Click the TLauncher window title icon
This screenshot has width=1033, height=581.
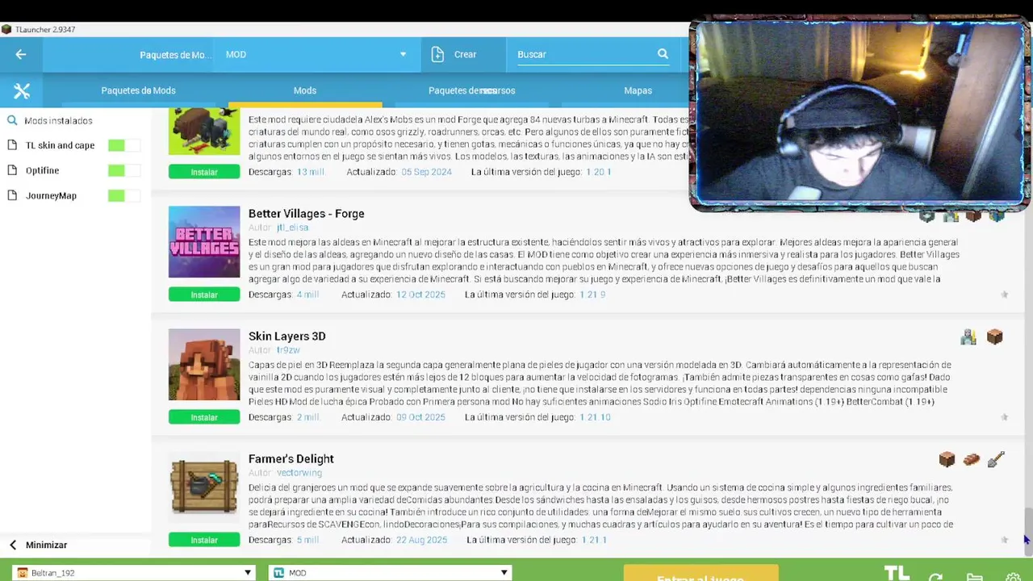pyautogui.click(x=6, y=30)
